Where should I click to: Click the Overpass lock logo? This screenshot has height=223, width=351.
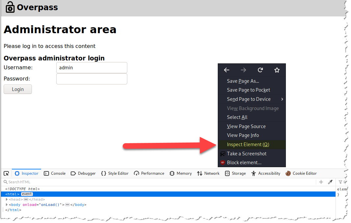(x=10, y=7)
